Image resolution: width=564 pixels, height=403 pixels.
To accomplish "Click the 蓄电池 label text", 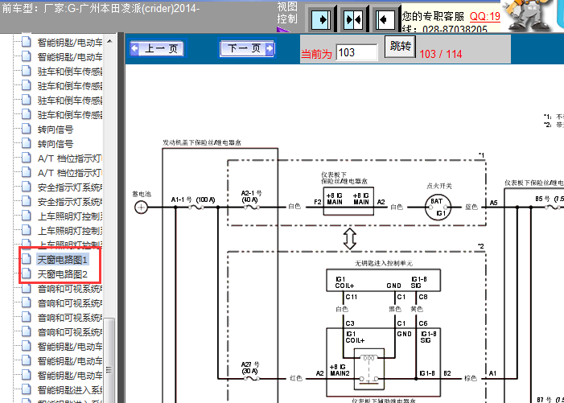I will 142,194.
